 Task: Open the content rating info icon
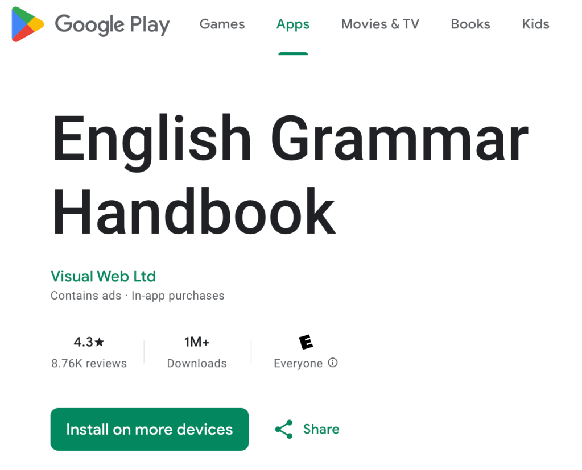pyautogui.click(x=333, y=363)
